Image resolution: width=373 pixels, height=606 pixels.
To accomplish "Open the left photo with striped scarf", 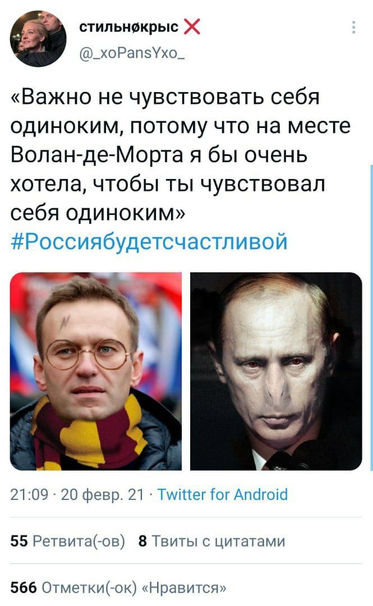I will click(x=96, y=371).
